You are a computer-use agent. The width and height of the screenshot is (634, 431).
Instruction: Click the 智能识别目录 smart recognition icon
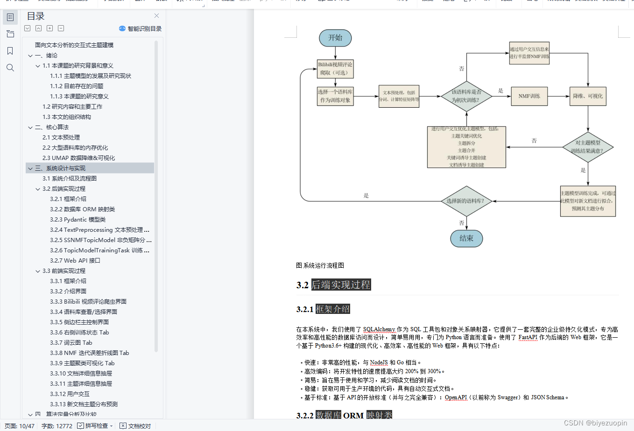pyautogui.click(x=122, y=28)
